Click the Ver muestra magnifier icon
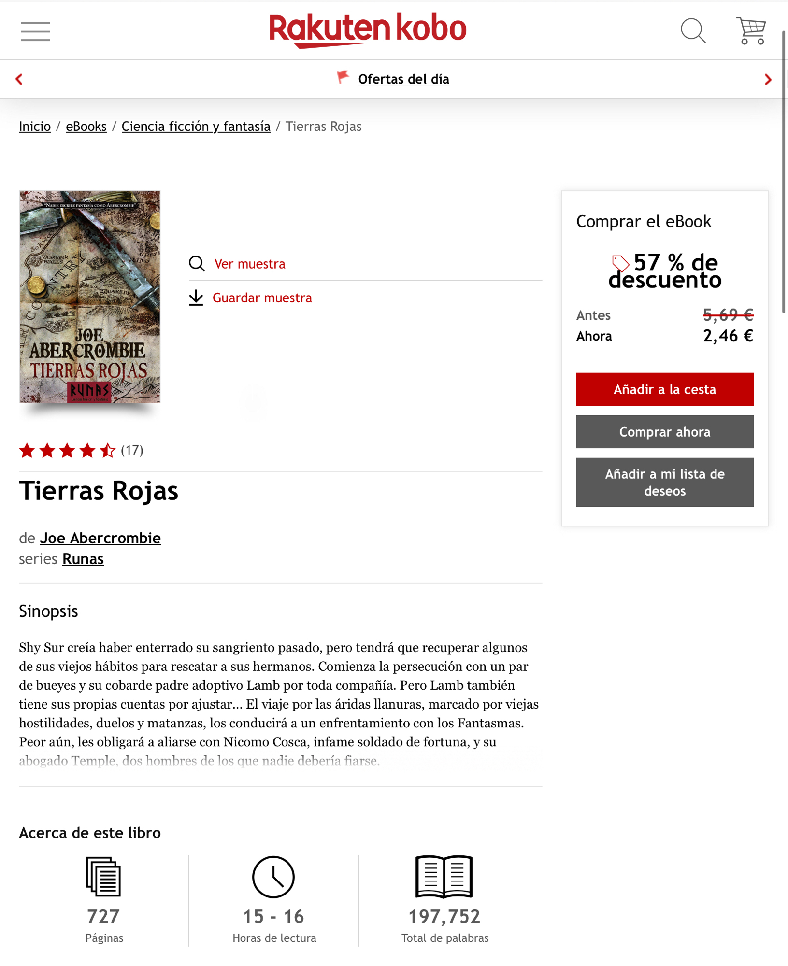788x966 pixels. coord(197,264)
